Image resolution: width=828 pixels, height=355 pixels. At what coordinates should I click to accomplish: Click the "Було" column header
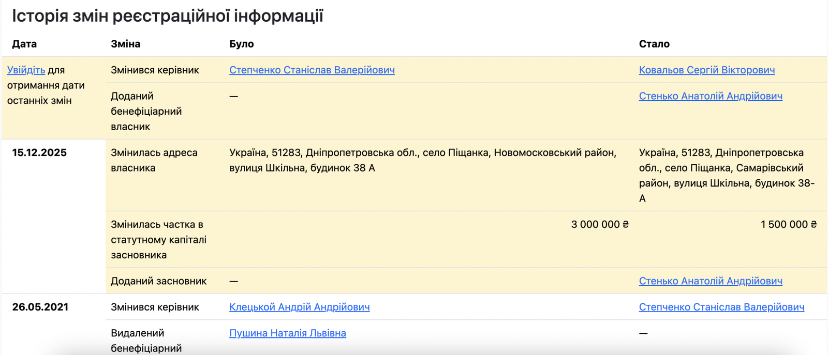click(x=241, y=44)
